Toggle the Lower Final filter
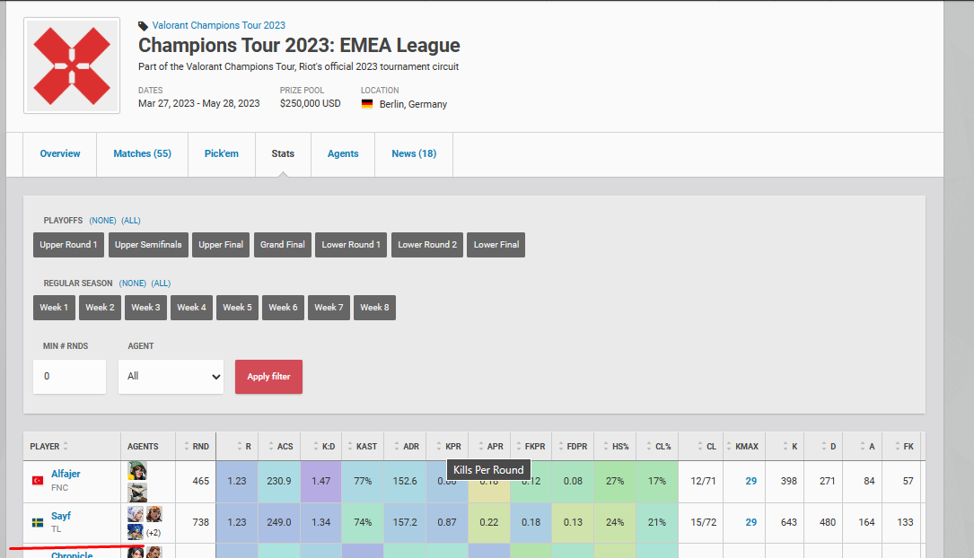Image resolution: width=974 pixels, height=558 pixels. 496,245
